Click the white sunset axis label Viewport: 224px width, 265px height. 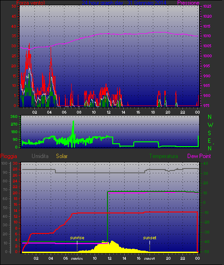(x=149, y=259)
